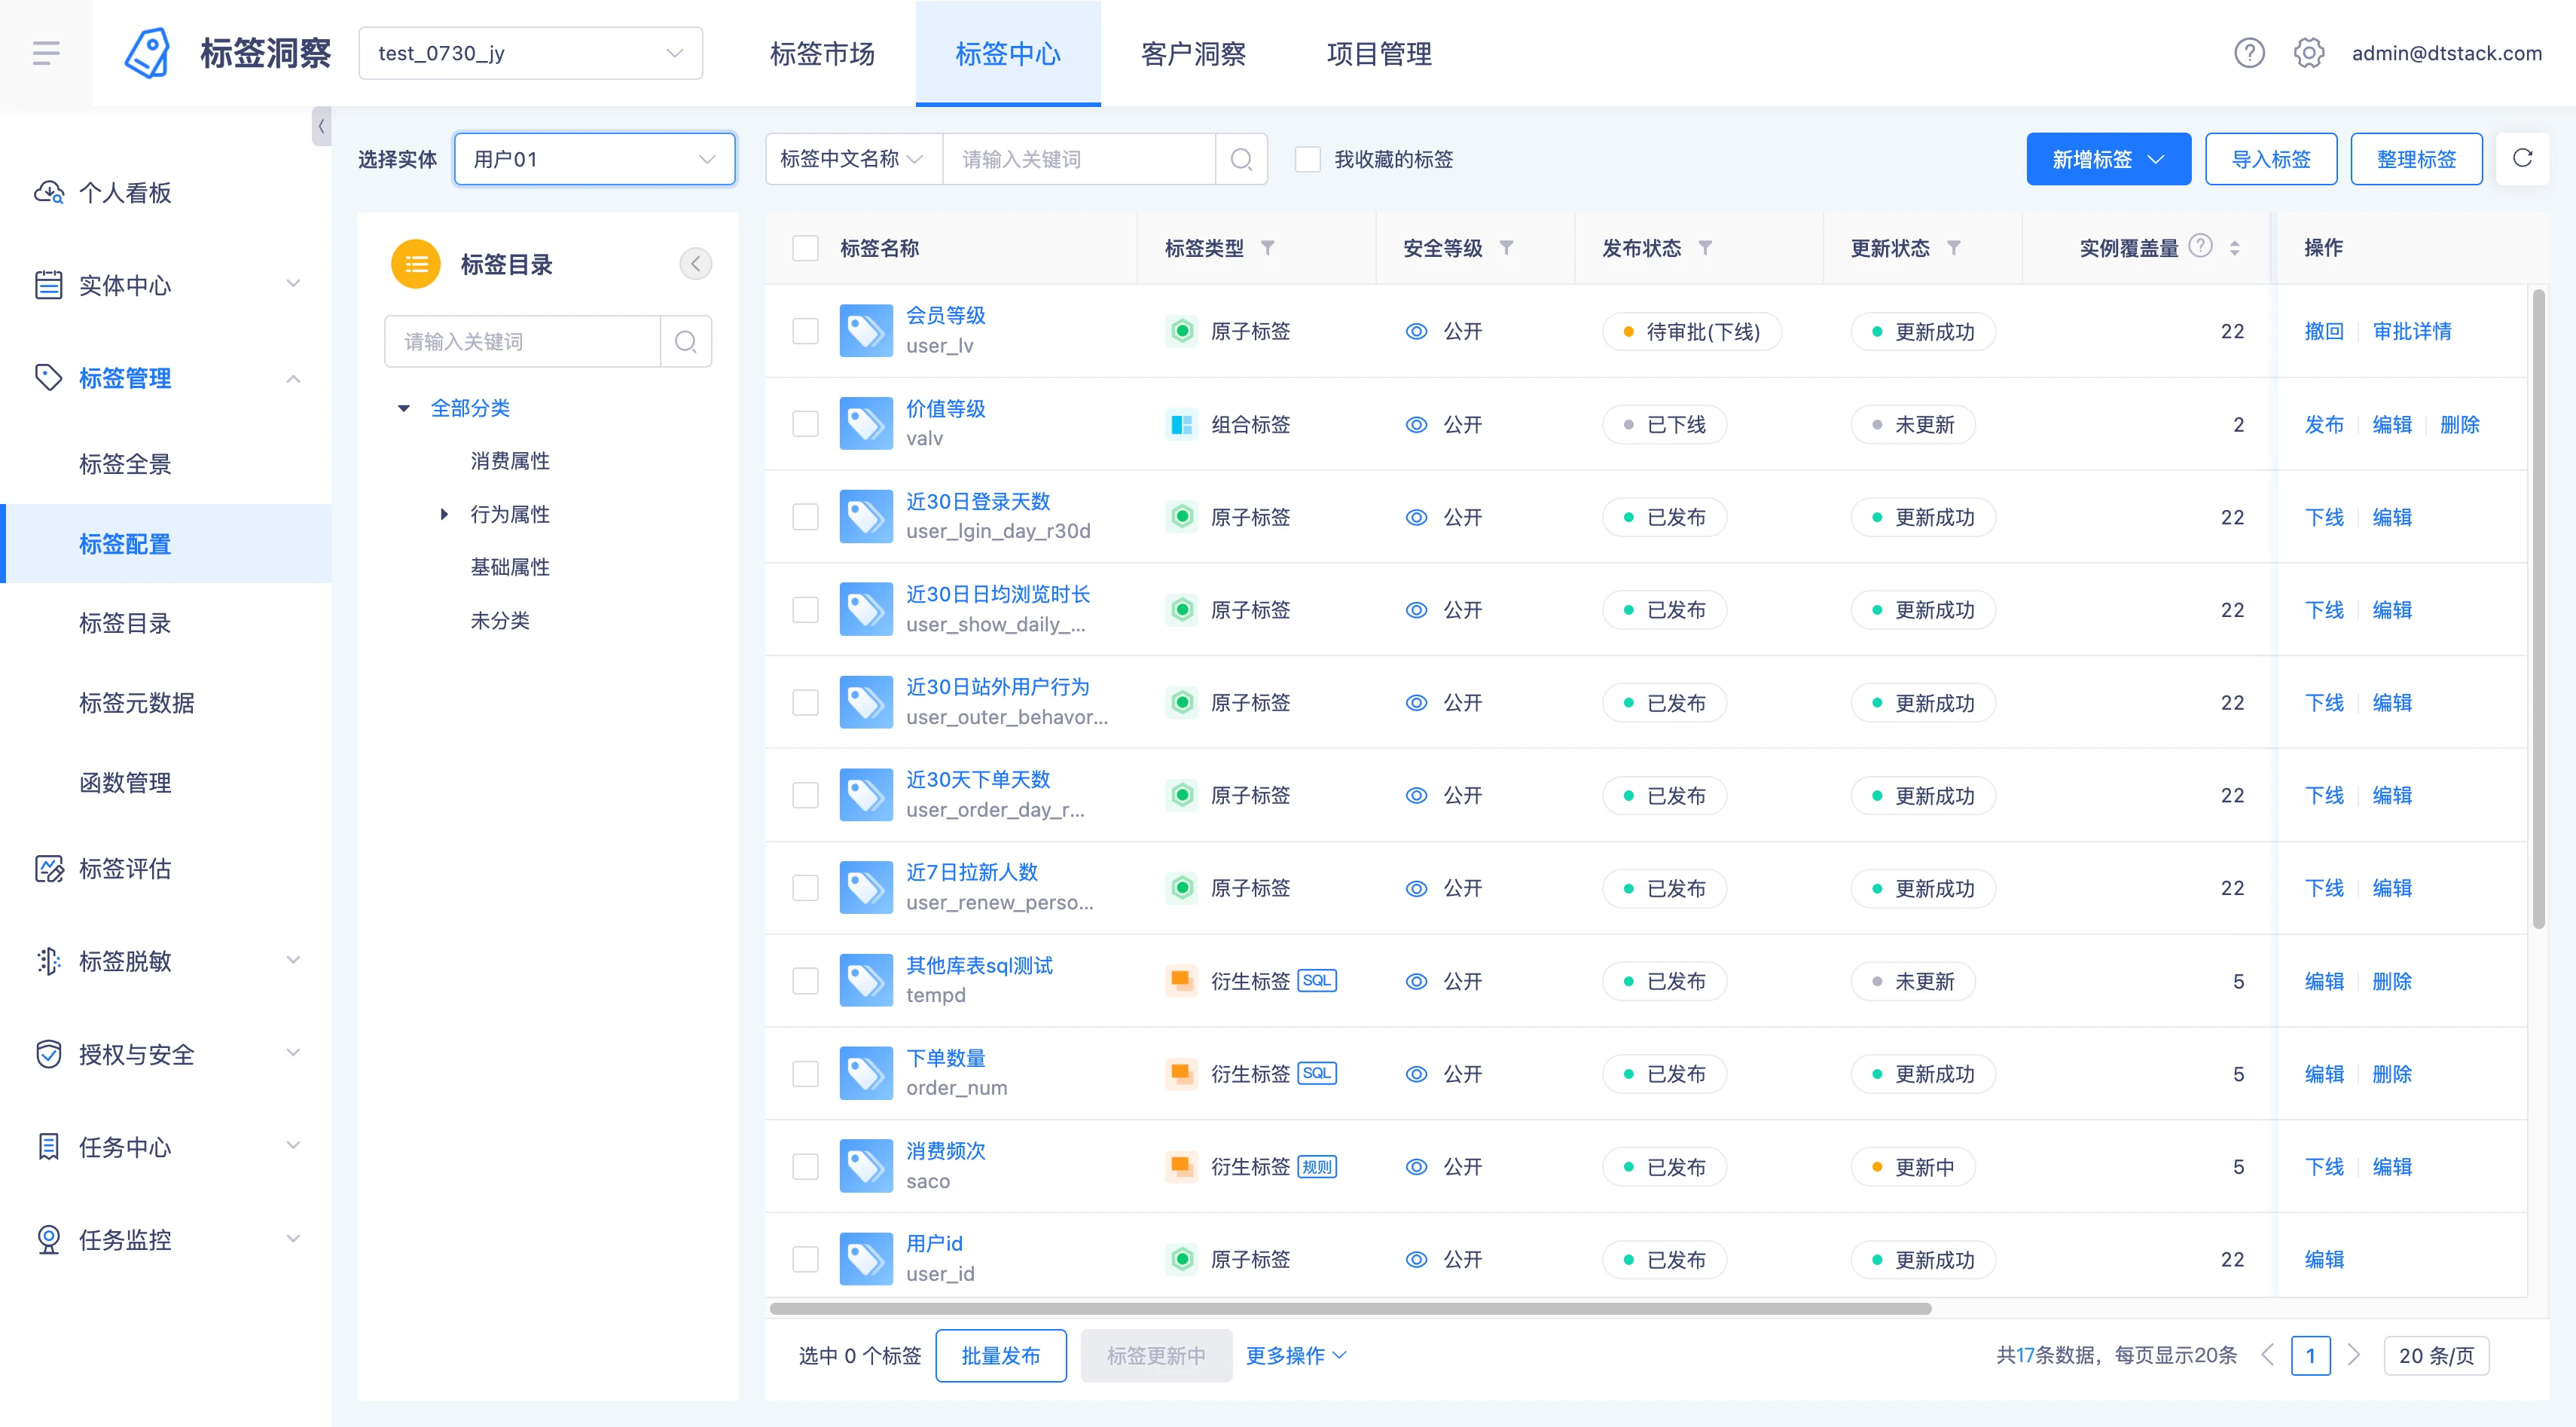Switch to the 标签市场 tab
The height and width of the screenshot is (1427, 2576).
coord(822,53)
